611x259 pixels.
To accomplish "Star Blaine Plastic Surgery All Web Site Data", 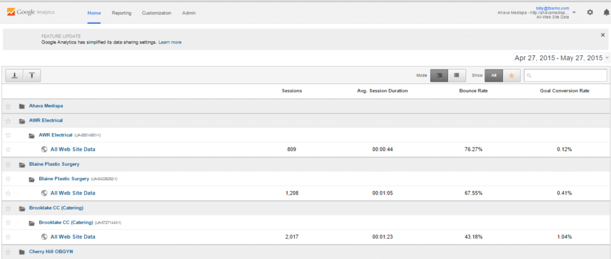I will [x=8, y=193].
